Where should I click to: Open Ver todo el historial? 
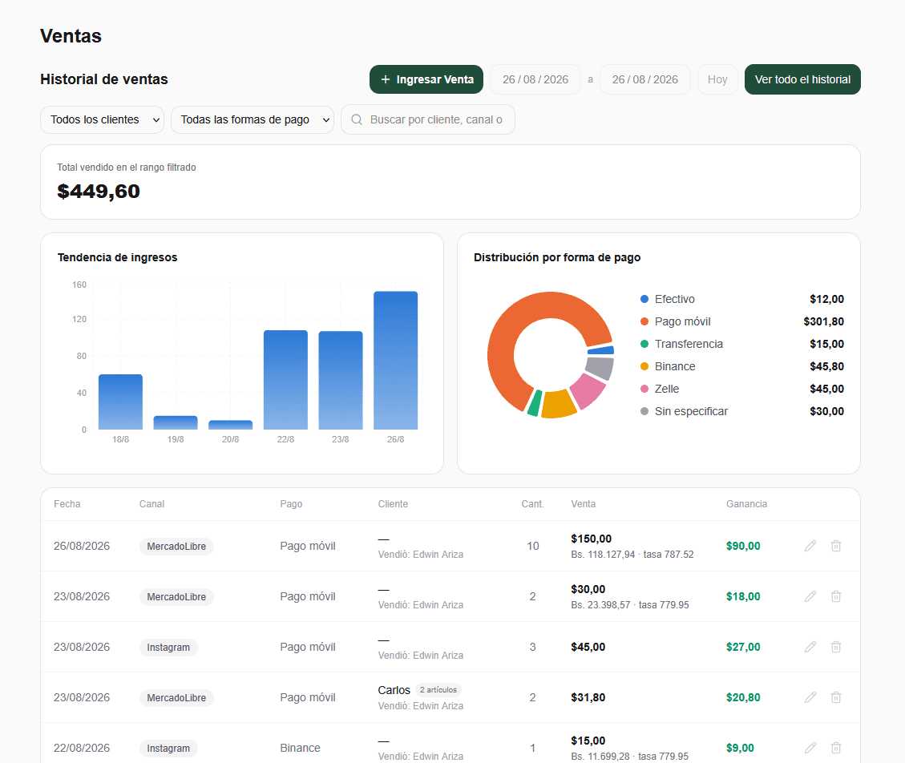point(802,79)
